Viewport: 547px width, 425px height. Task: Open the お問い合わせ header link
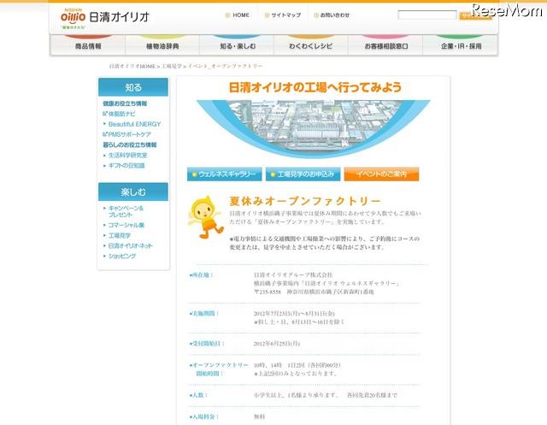click(332, 15)
